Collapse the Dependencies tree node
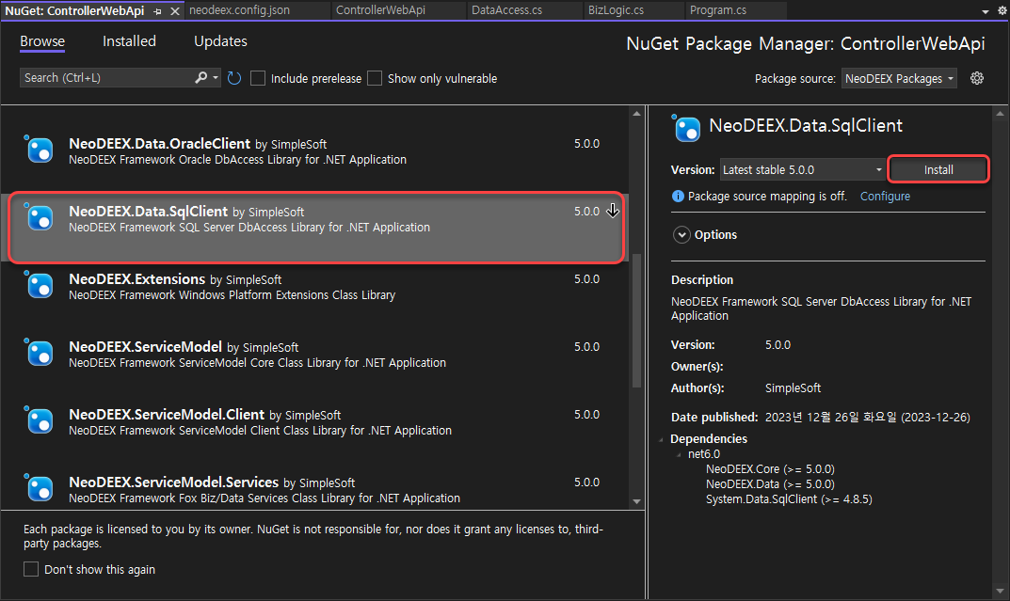The image size is (1010, 601). (662, 439)
